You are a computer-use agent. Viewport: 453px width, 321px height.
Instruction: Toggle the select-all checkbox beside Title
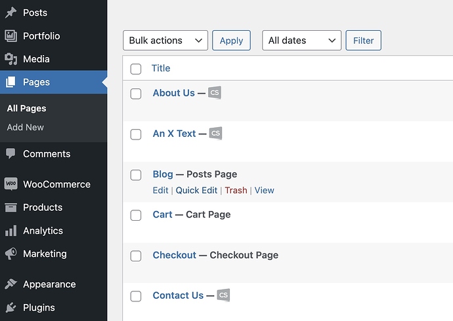click(136, 69)
